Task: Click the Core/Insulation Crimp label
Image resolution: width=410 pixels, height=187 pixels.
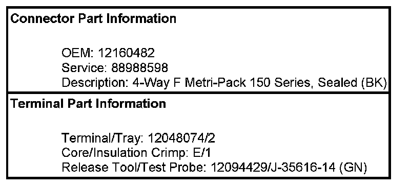Action: pos(125,153)
